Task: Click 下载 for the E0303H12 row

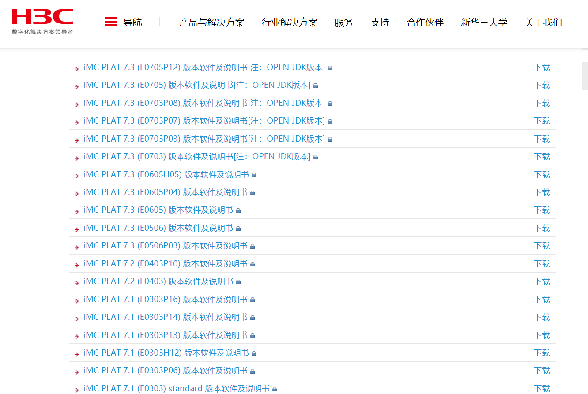Action: tap(542, 353)
